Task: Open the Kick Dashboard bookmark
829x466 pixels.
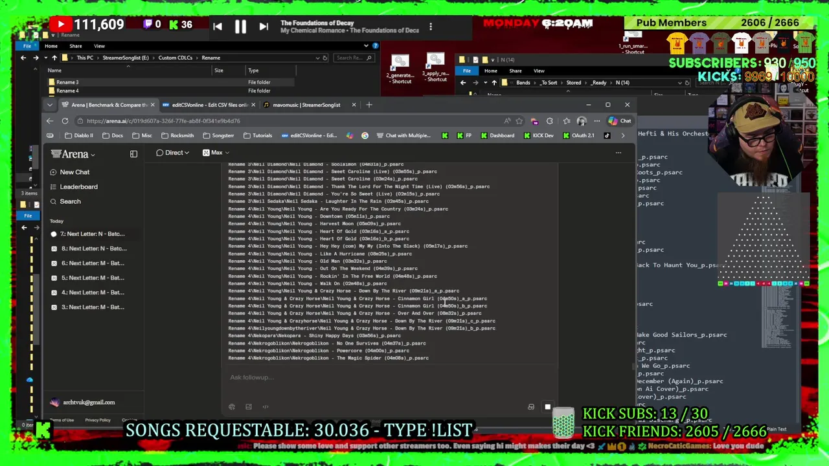Action: pos(497,136)
